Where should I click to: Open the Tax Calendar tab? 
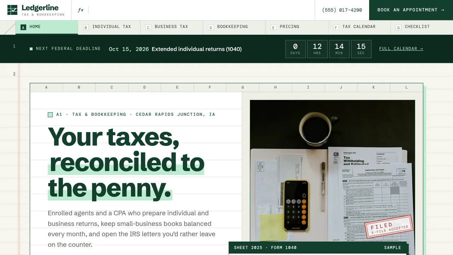[x=359, y=27]
